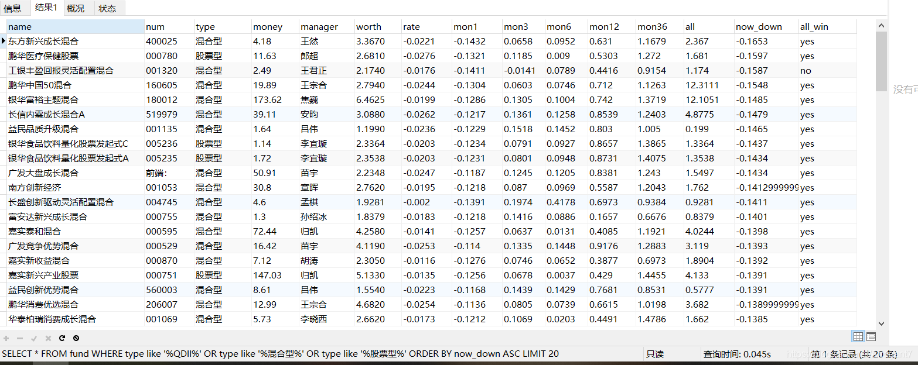The image size is (918, 365).
Task: Click the rate column header
Action: click(x=426, y=26)
